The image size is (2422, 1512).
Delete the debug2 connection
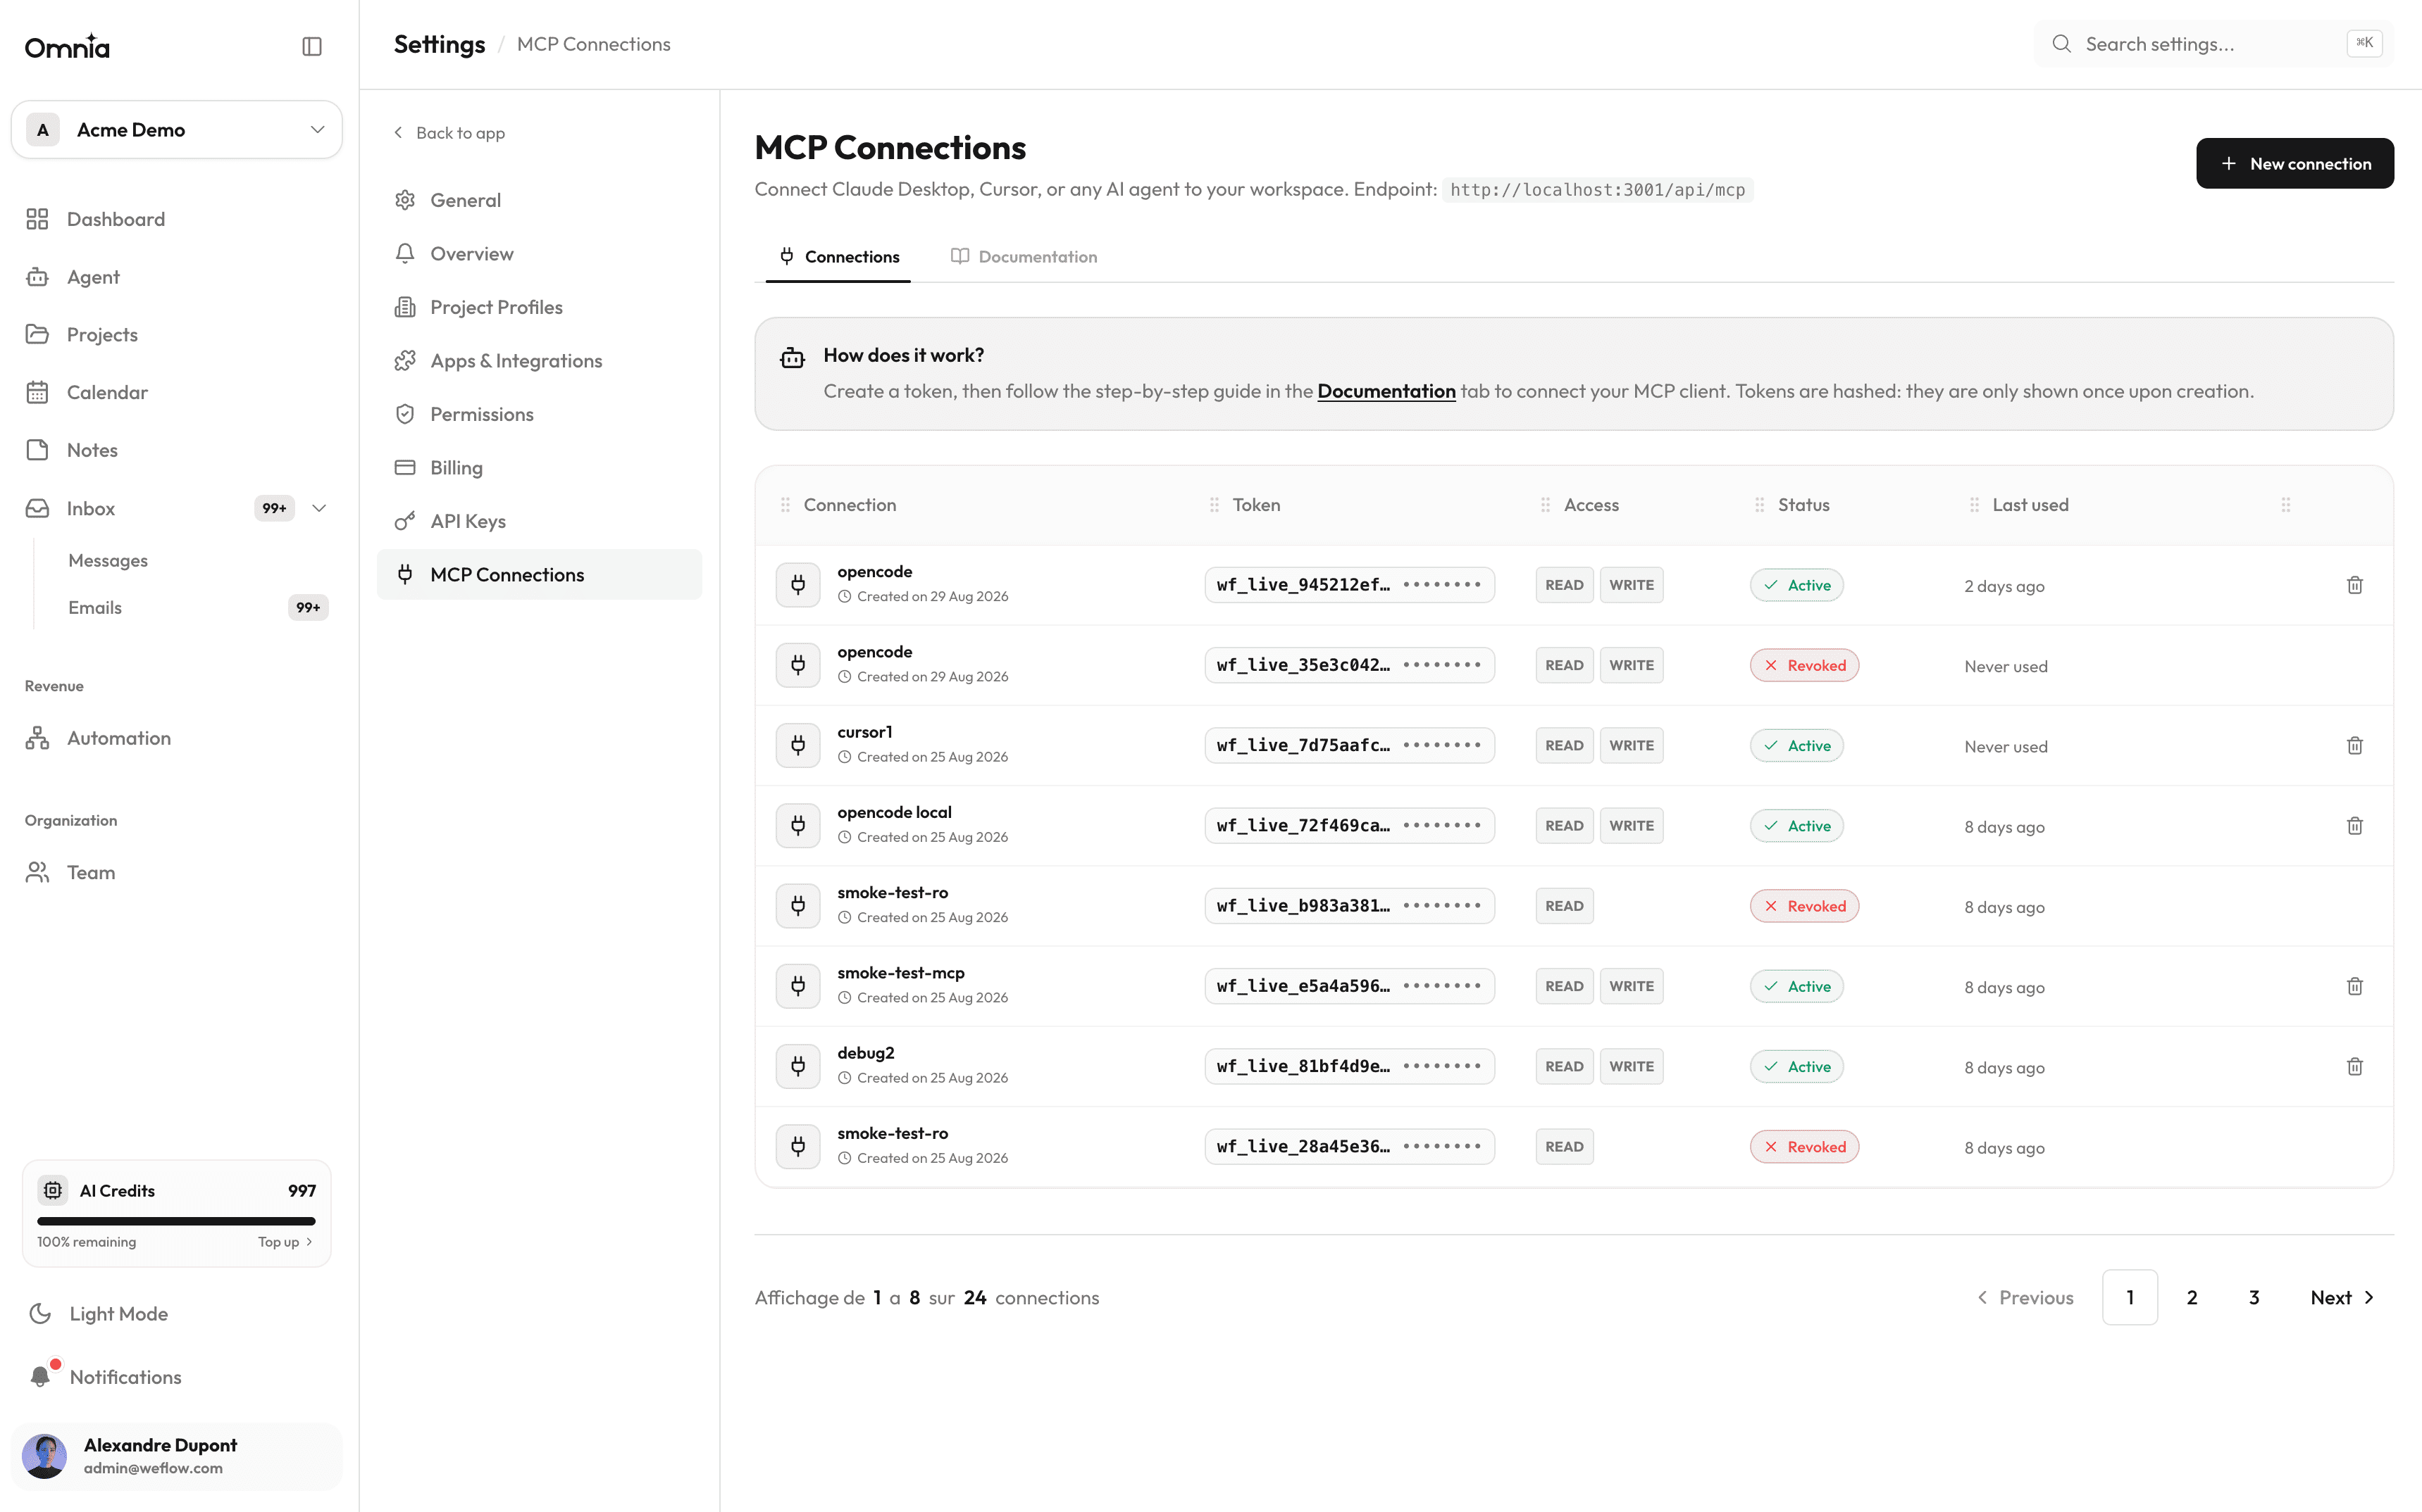[x=2355, y=1067]
